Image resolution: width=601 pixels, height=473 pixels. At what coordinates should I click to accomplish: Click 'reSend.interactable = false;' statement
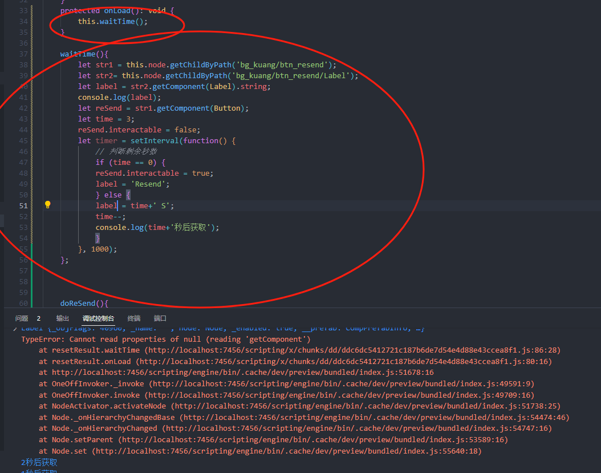[x=139, y=130]
